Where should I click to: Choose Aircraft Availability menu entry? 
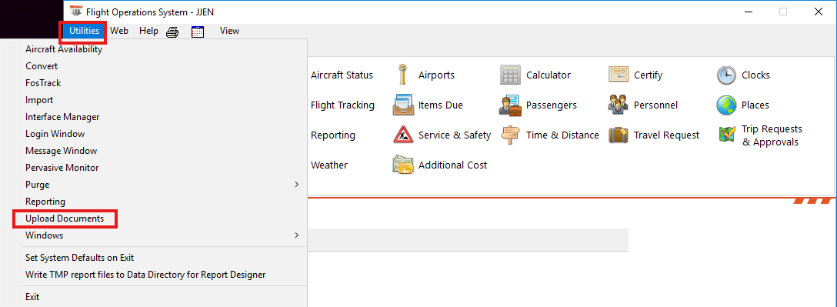click(64, 49)
